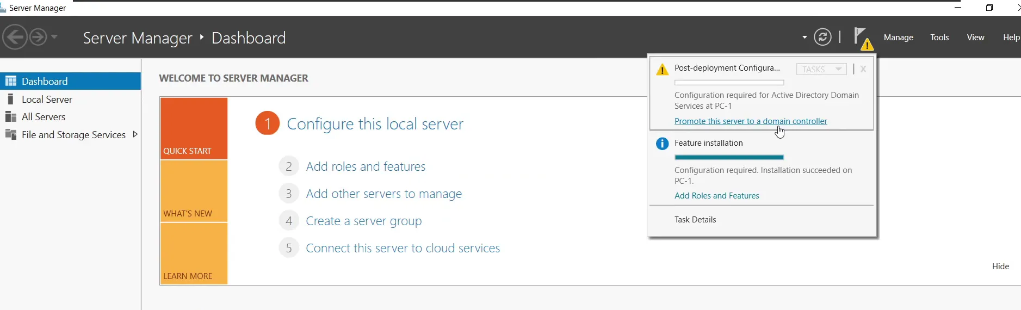Refresh the Server Manager dashboard

point(822,37)
